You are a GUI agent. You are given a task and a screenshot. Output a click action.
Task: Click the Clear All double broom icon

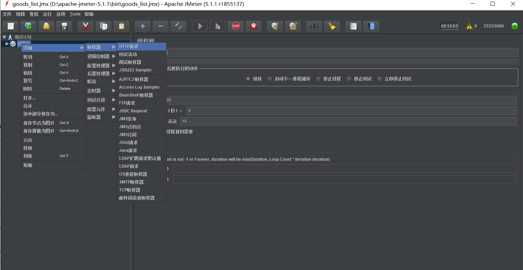(x=293, y=26)
